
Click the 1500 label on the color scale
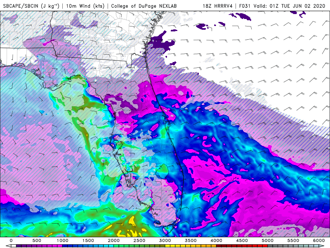click(x=88, y=241)
